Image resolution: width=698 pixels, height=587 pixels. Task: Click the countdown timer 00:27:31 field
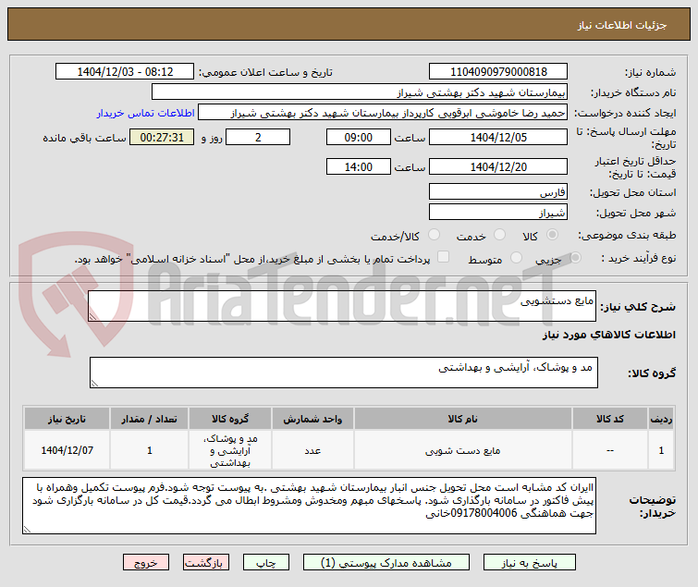click(162, 137)
